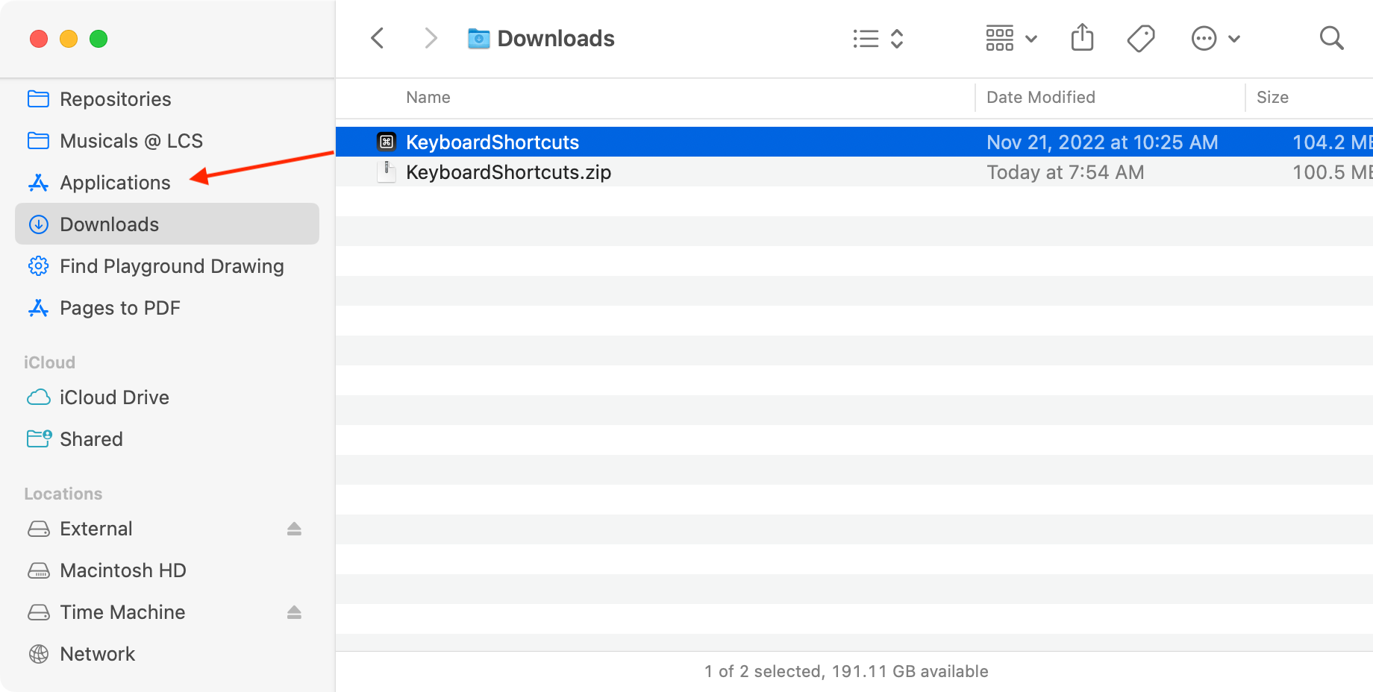
Task: Open the list view options switcher
Action: [878, 39]
